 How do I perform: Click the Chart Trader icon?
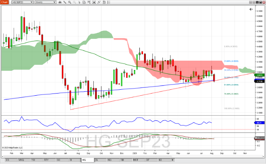[89, 2]
